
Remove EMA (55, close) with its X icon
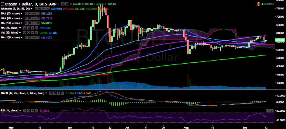(x=38, y=13)
